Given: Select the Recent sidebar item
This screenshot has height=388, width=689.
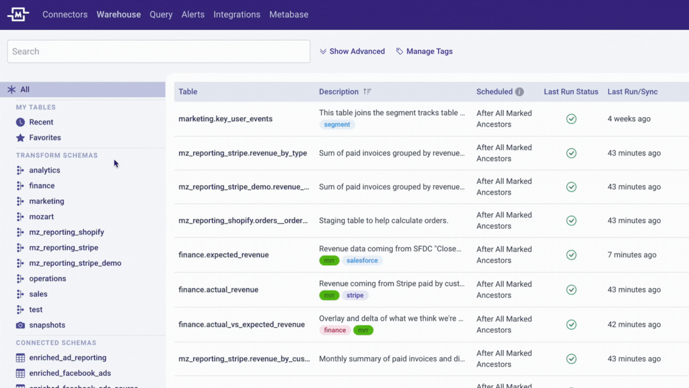Looking at the screenshot, I should click(41, 122).
